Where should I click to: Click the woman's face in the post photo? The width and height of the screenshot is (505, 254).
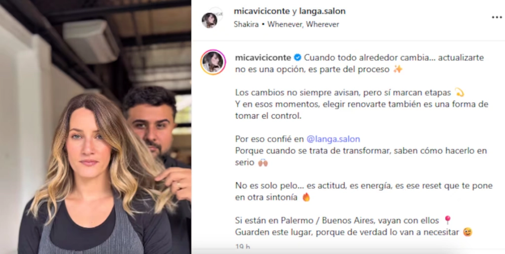87,140
